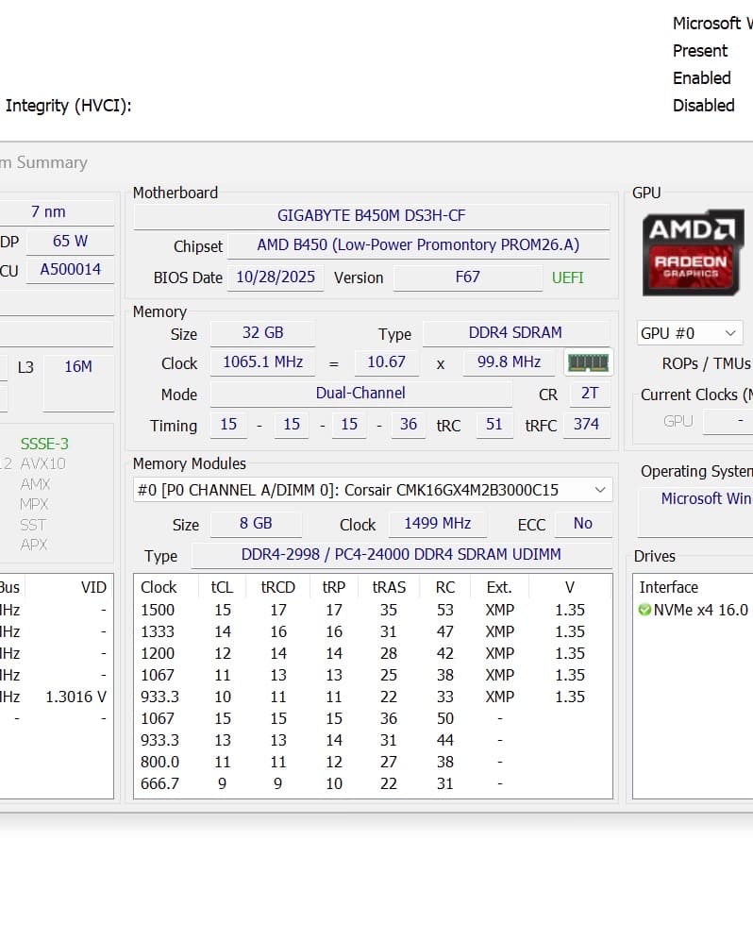The width and height of the screenshot is (753, 941).
Task: Click the Dual-Channel mode field
Action: pyautogui.click(x=360, y=394)
